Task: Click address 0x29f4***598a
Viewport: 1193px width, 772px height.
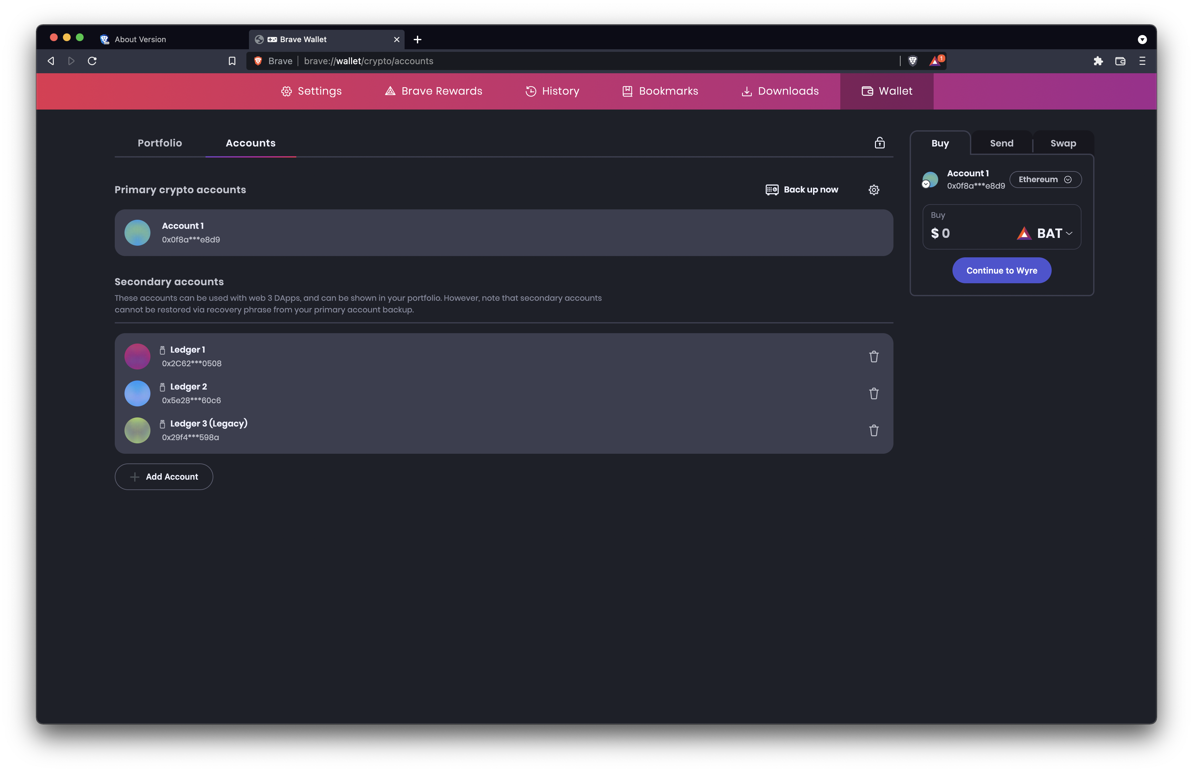Action: click(x=191, y=438)
